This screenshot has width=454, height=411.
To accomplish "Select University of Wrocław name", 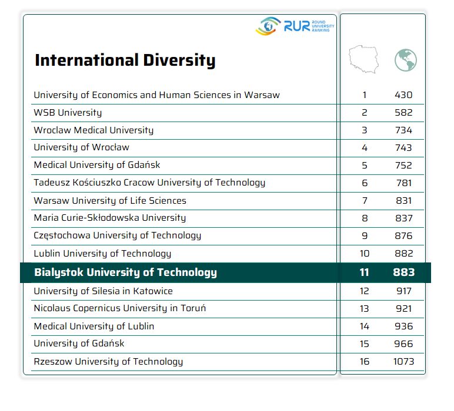I will (81, 147).
